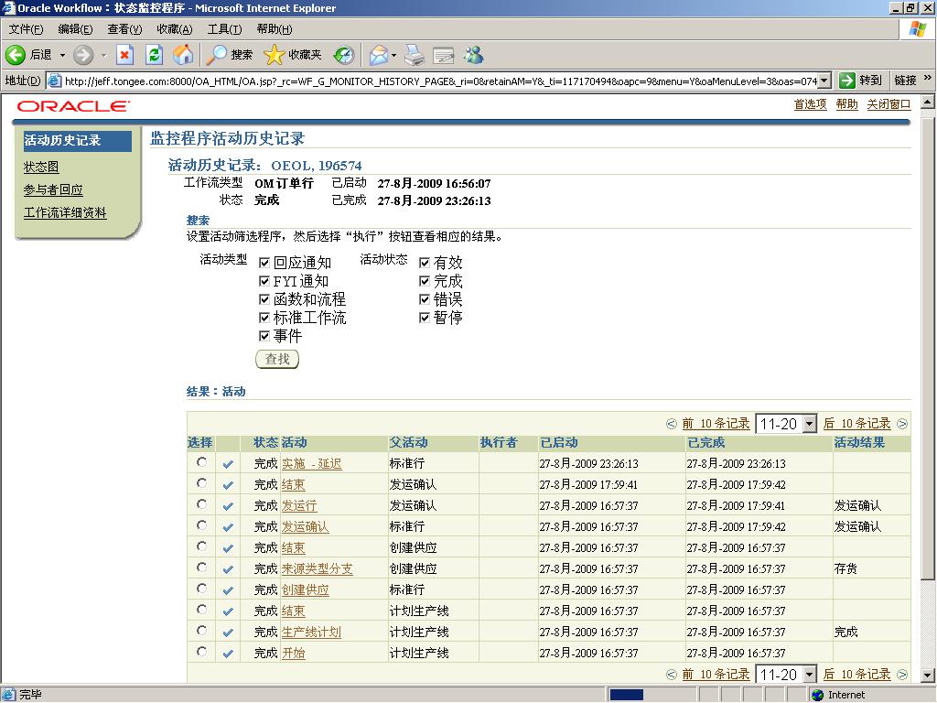Select radio button for 开始 row
Screen dimensions: 937x703
point(201,652)
